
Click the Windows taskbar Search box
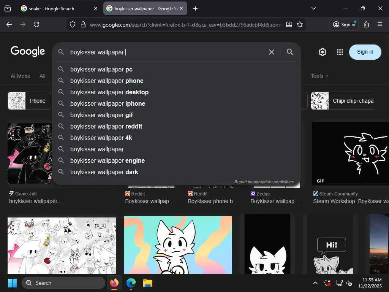(63, 283)
